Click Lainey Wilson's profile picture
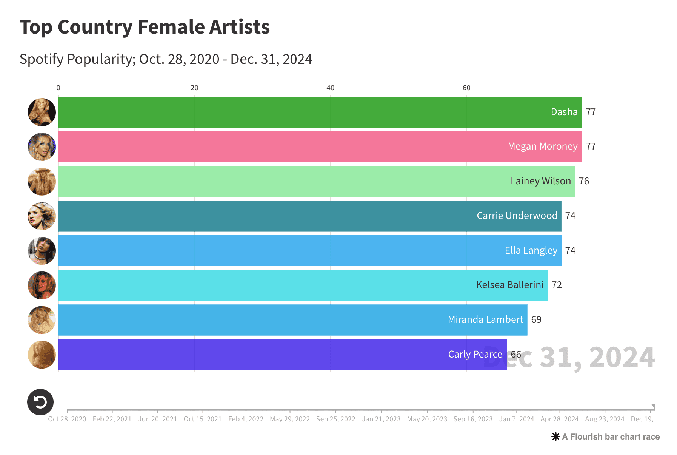The image size is (677, 455). coord(42,181)
